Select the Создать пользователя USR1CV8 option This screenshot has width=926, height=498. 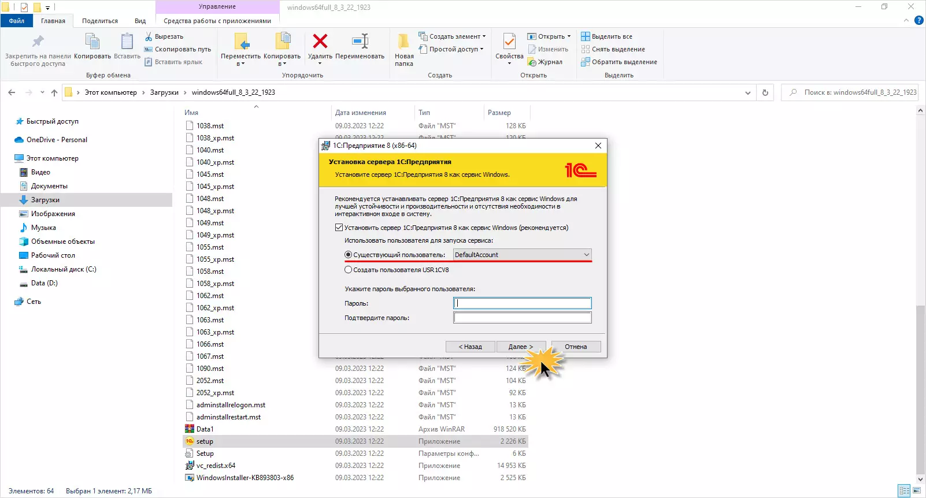(348, 270)
